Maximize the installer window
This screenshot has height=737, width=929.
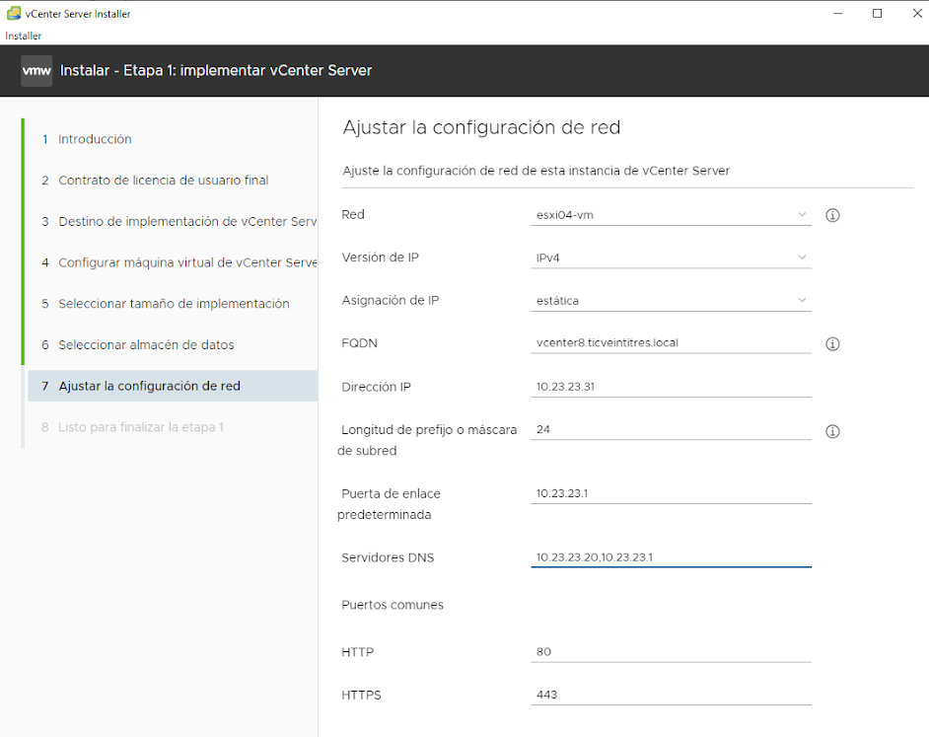point(878,14)
